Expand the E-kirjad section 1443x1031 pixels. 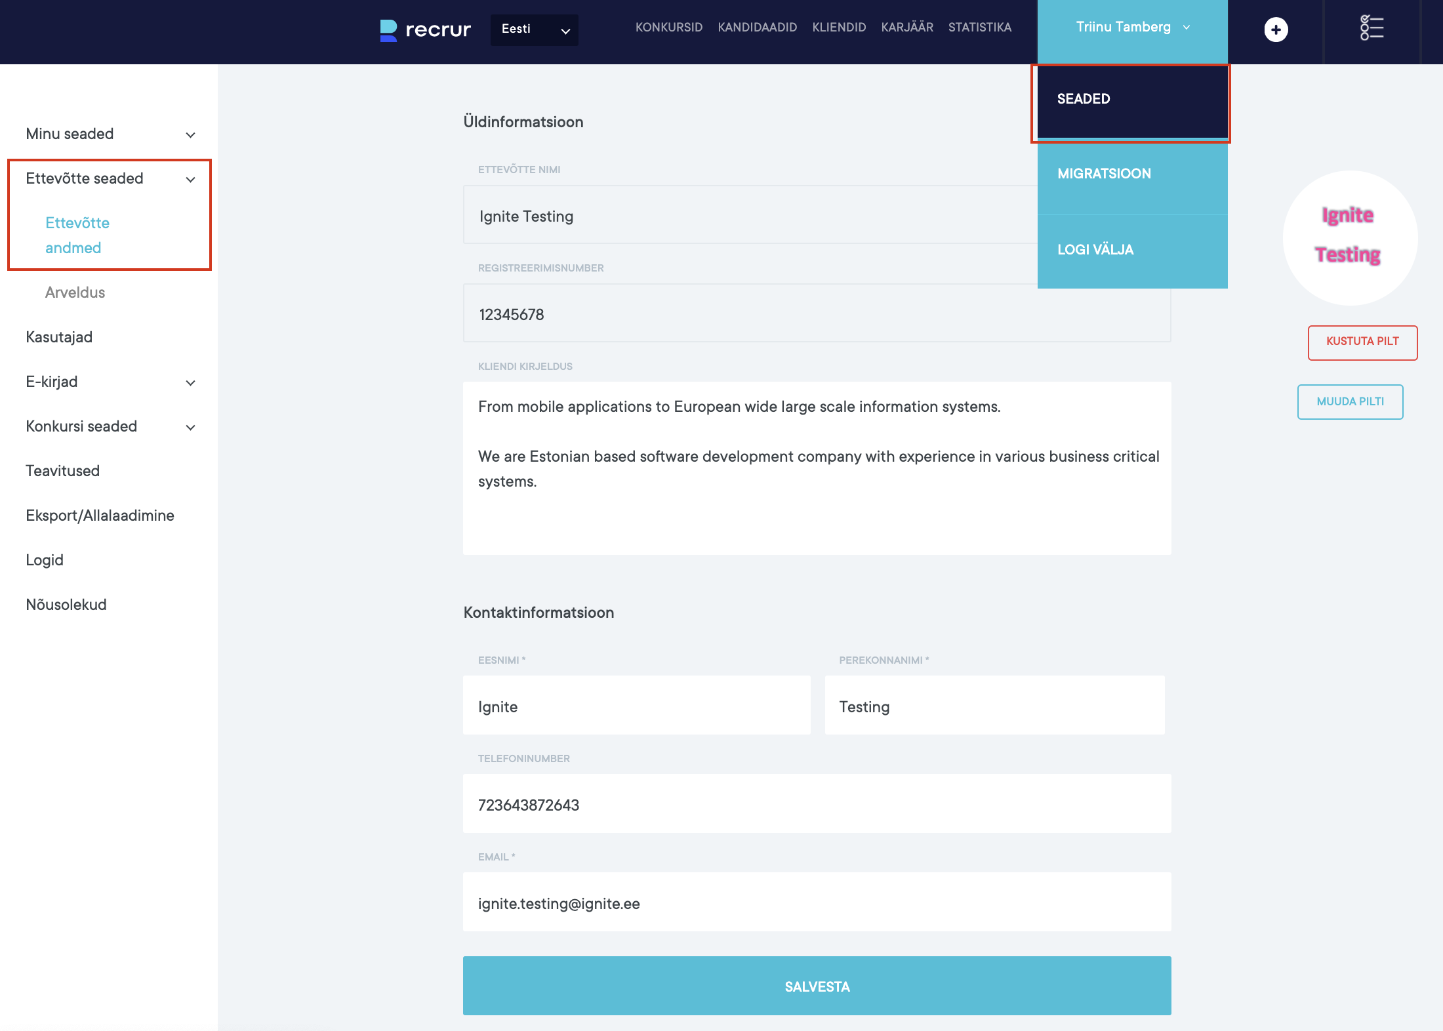(x=190, y=382)
